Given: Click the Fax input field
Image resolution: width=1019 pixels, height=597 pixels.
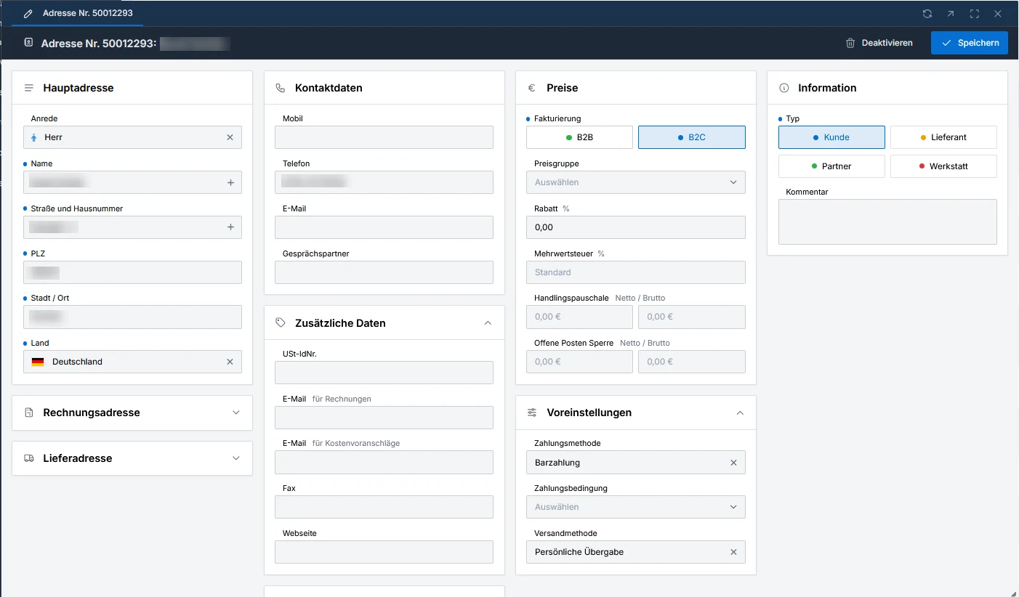Looking at the screenshot, I should click(384, 507).
